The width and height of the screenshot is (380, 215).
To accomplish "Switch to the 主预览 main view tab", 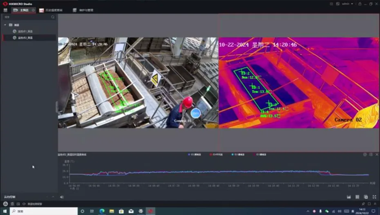I will [23, 10].
